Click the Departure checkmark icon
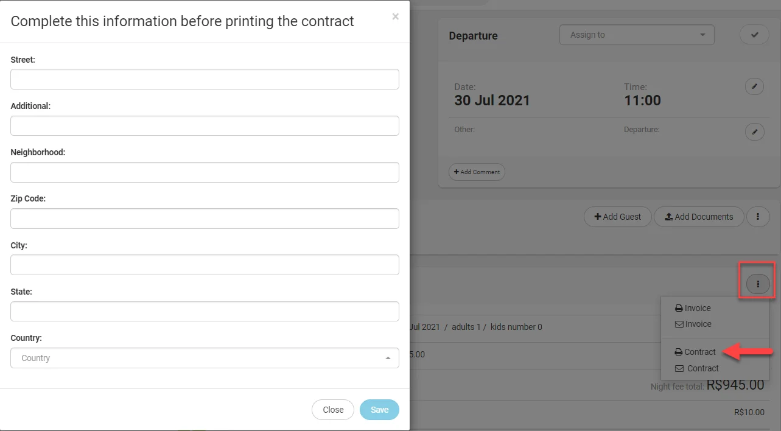781x431 pixels. [x=754, y=35]
